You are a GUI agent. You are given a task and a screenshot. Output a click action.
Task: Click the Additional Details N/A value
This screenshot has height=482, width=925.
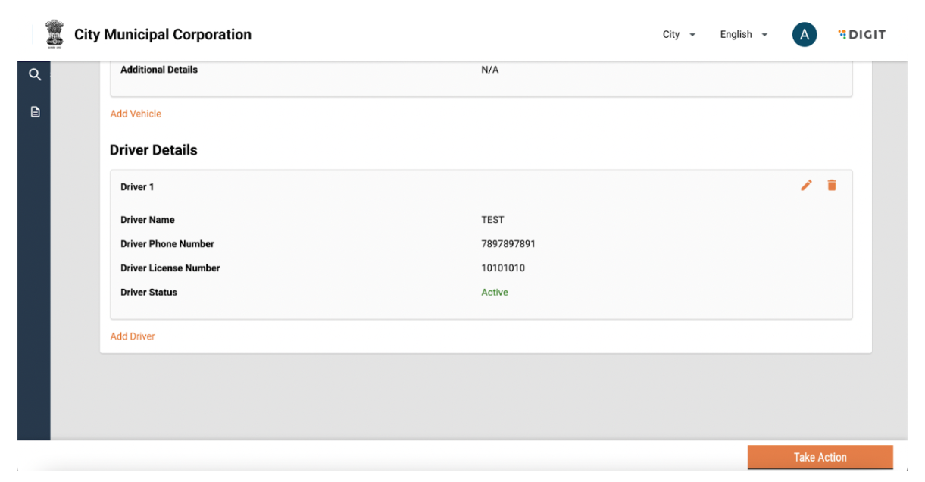(490, 70)
